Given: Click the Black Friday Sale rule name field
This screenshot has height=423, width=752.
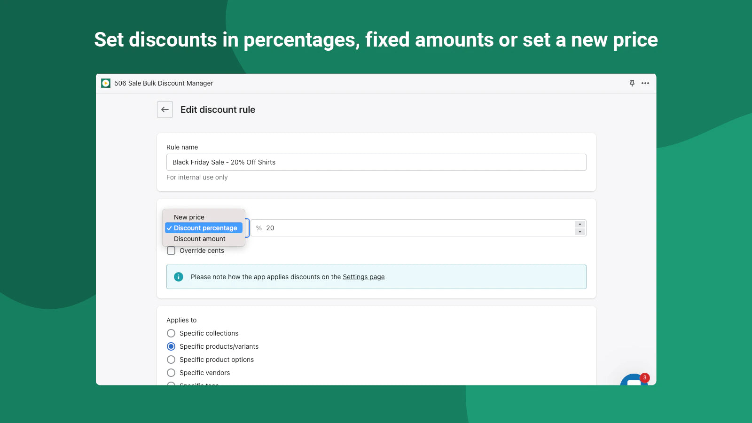Looking at the screenshot, I should pos(376,162).
